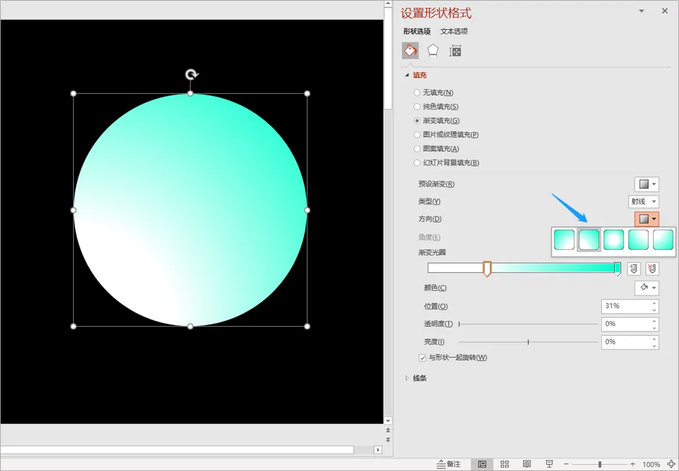Click the zoom in plus button
The image size is (679, 471).
[632, 464]
